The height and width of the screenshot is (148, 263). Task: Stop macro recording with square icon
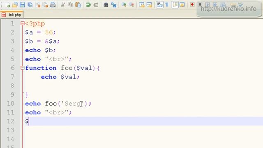pyautogui.click(x=200, y=5)
